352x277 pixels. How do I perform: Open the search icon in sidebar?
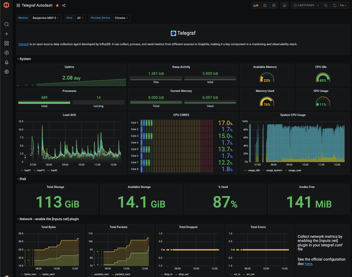click(7, 24)
